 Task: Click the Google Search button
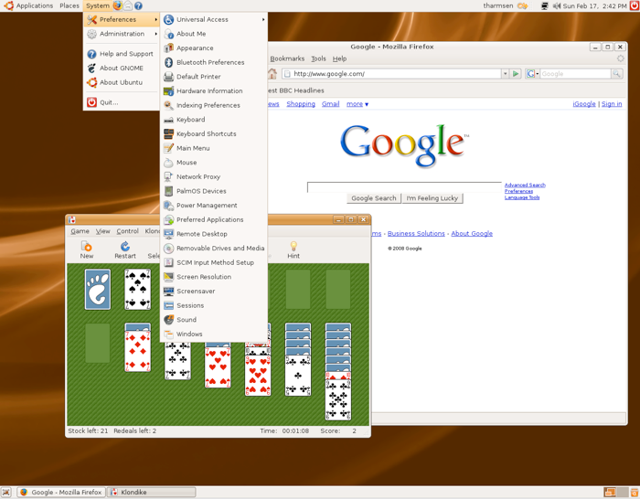pyautogui.click(x=373, y=198)
